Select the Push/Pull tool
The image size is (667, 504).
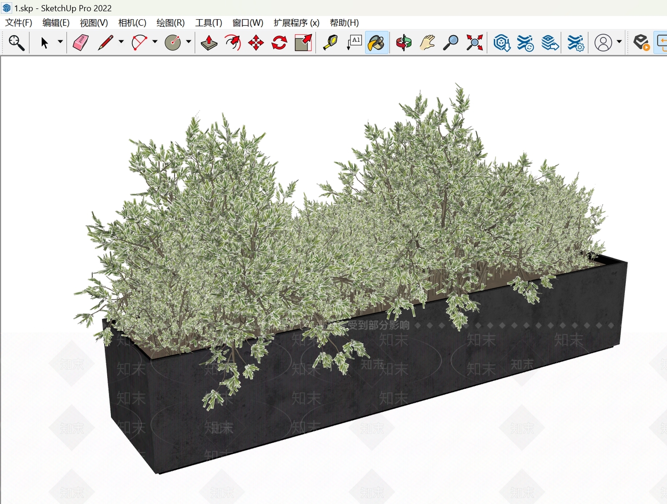point(209,43)
